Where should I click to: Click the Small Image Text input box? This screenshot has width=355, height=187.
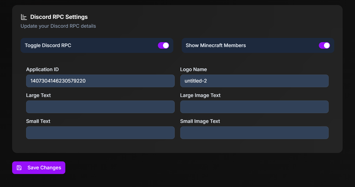tap(254, 133)
